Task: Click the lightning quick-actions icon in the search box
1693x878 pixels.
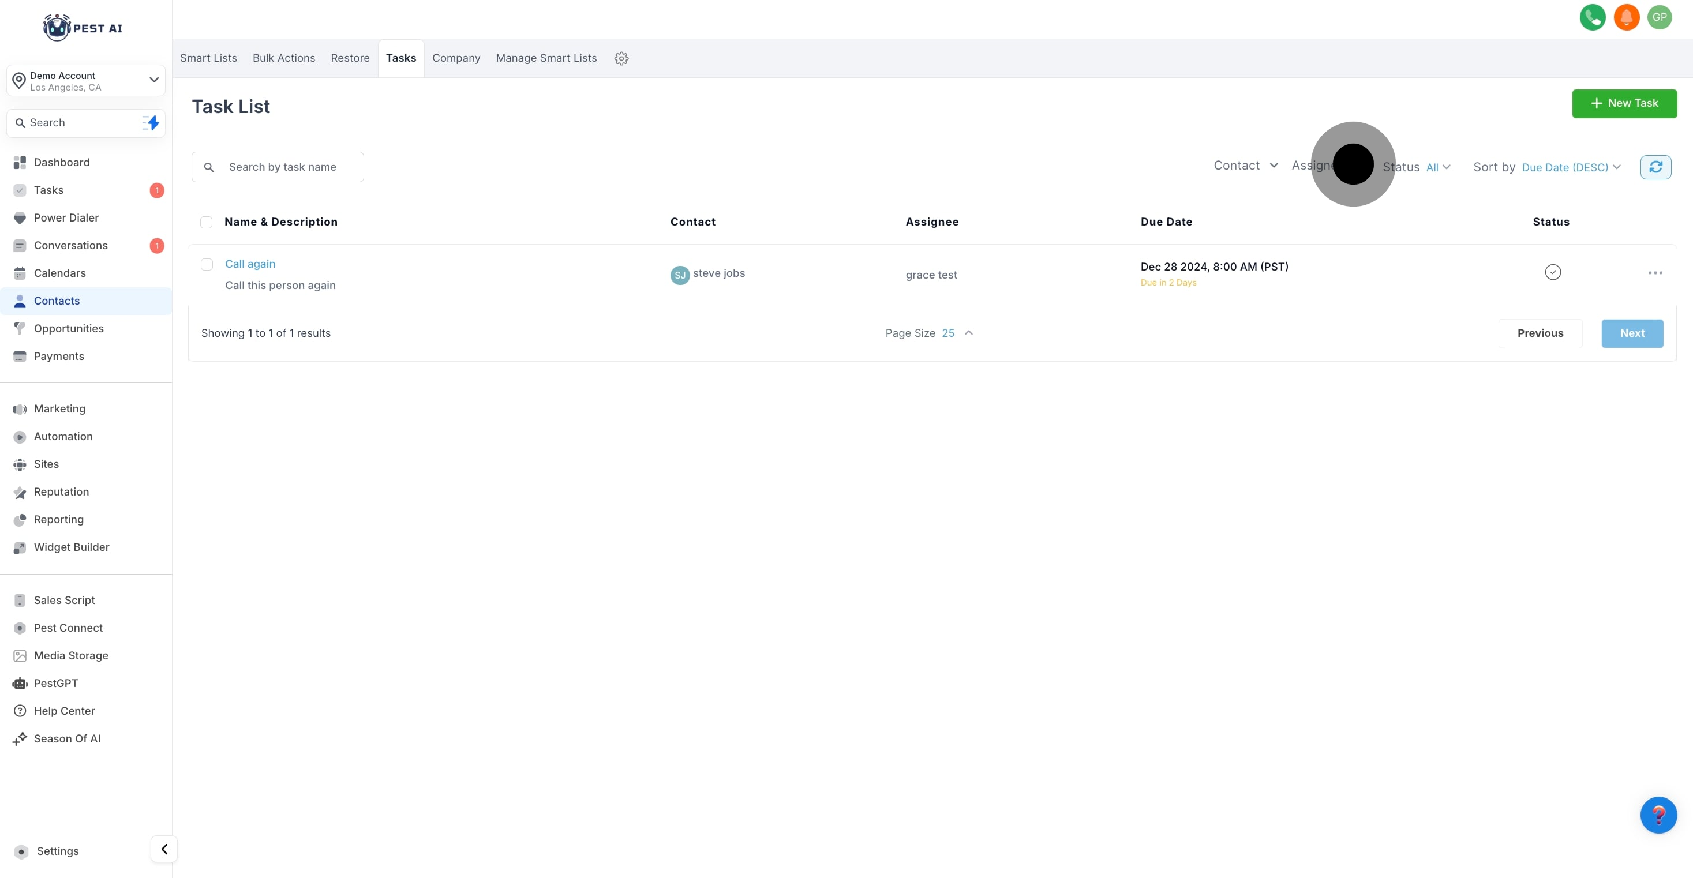Action: 152,123
